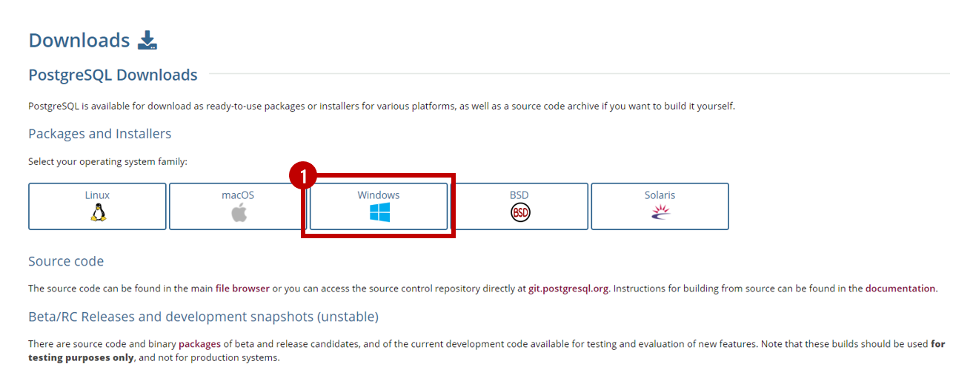Click the BSD round logo icon

pos(520,213)
